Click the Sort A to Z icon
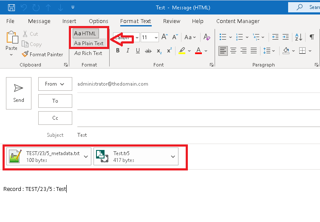The image size is (320, 222). point(298,37)
